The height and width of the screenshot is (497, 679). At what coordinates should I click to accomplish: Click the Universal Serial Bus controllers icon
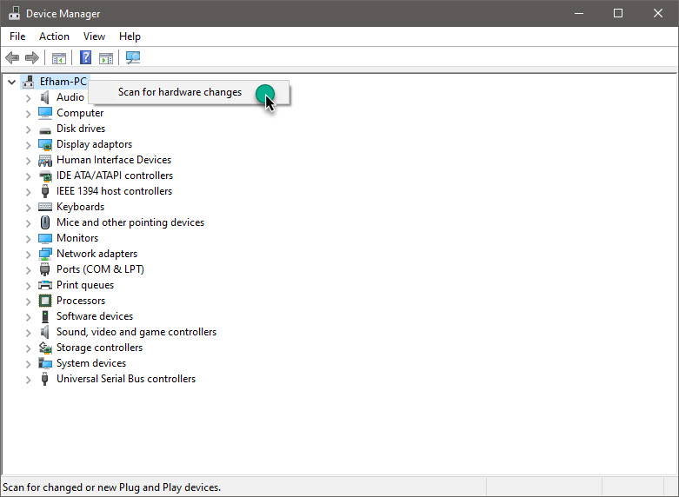click(x=44, y=379)
